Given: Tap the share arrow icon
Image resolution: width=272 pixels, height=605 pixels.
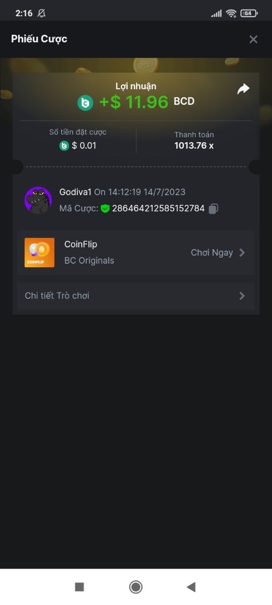Looking at the screenshot, I should [244, 89].
